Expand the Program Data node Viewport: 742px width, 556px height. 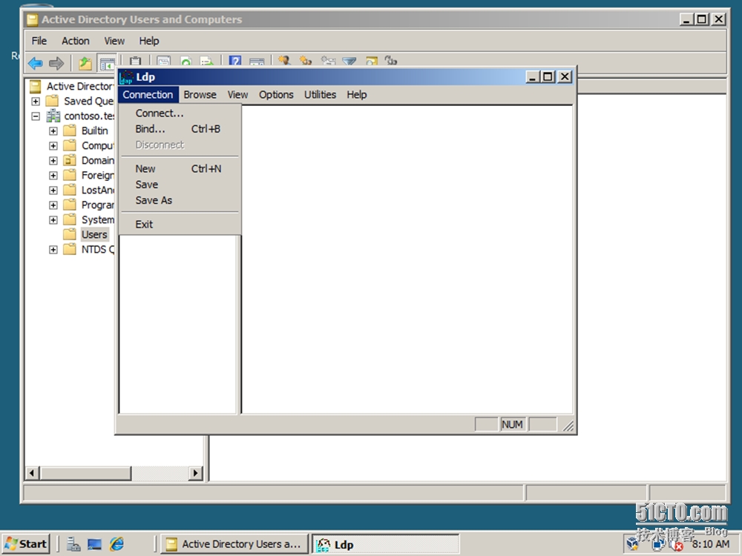(x=53, y=205)
